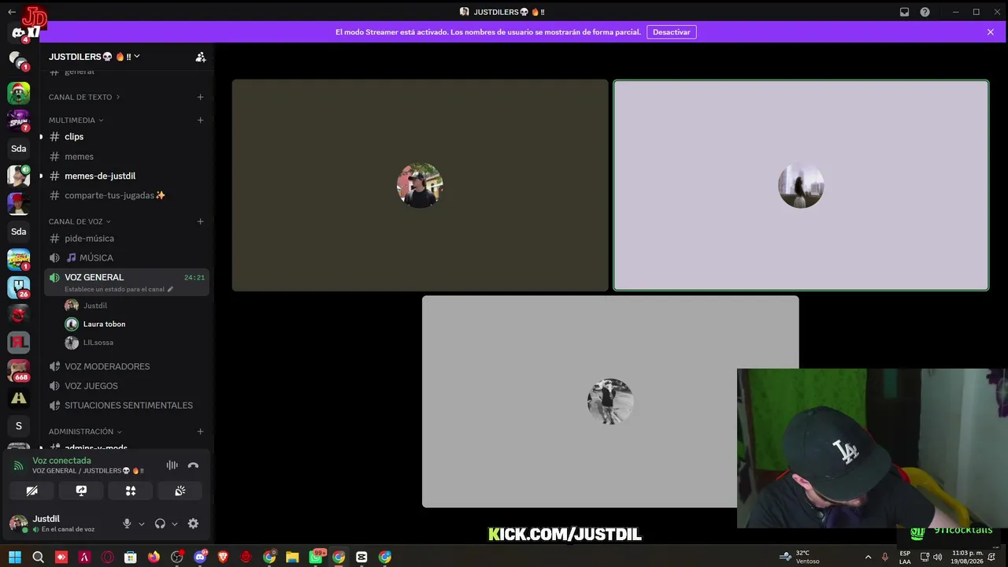This screenshot has height=567, width=1008.
Task: Open the Discord inbox icon
Action: [x=904, y=12]
